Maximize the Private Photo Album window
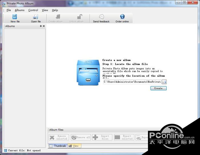 coord(184,2)
